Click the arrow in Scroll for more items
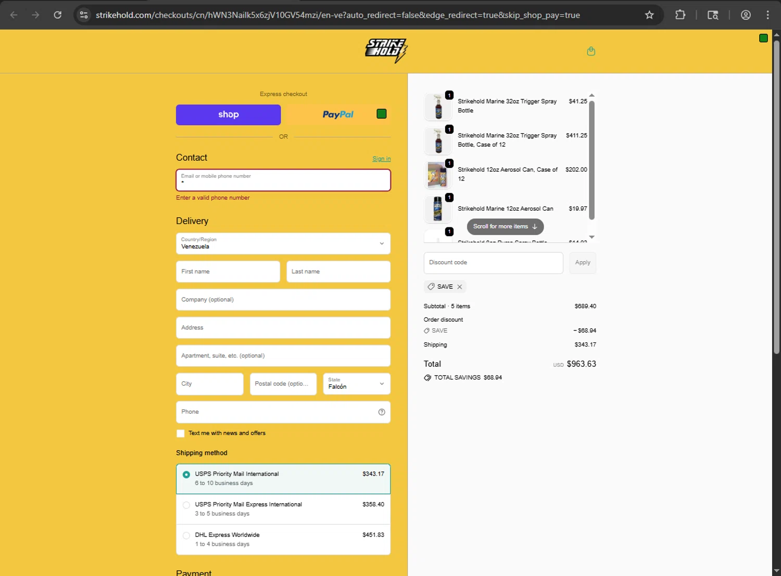 [x=535, y=226]
